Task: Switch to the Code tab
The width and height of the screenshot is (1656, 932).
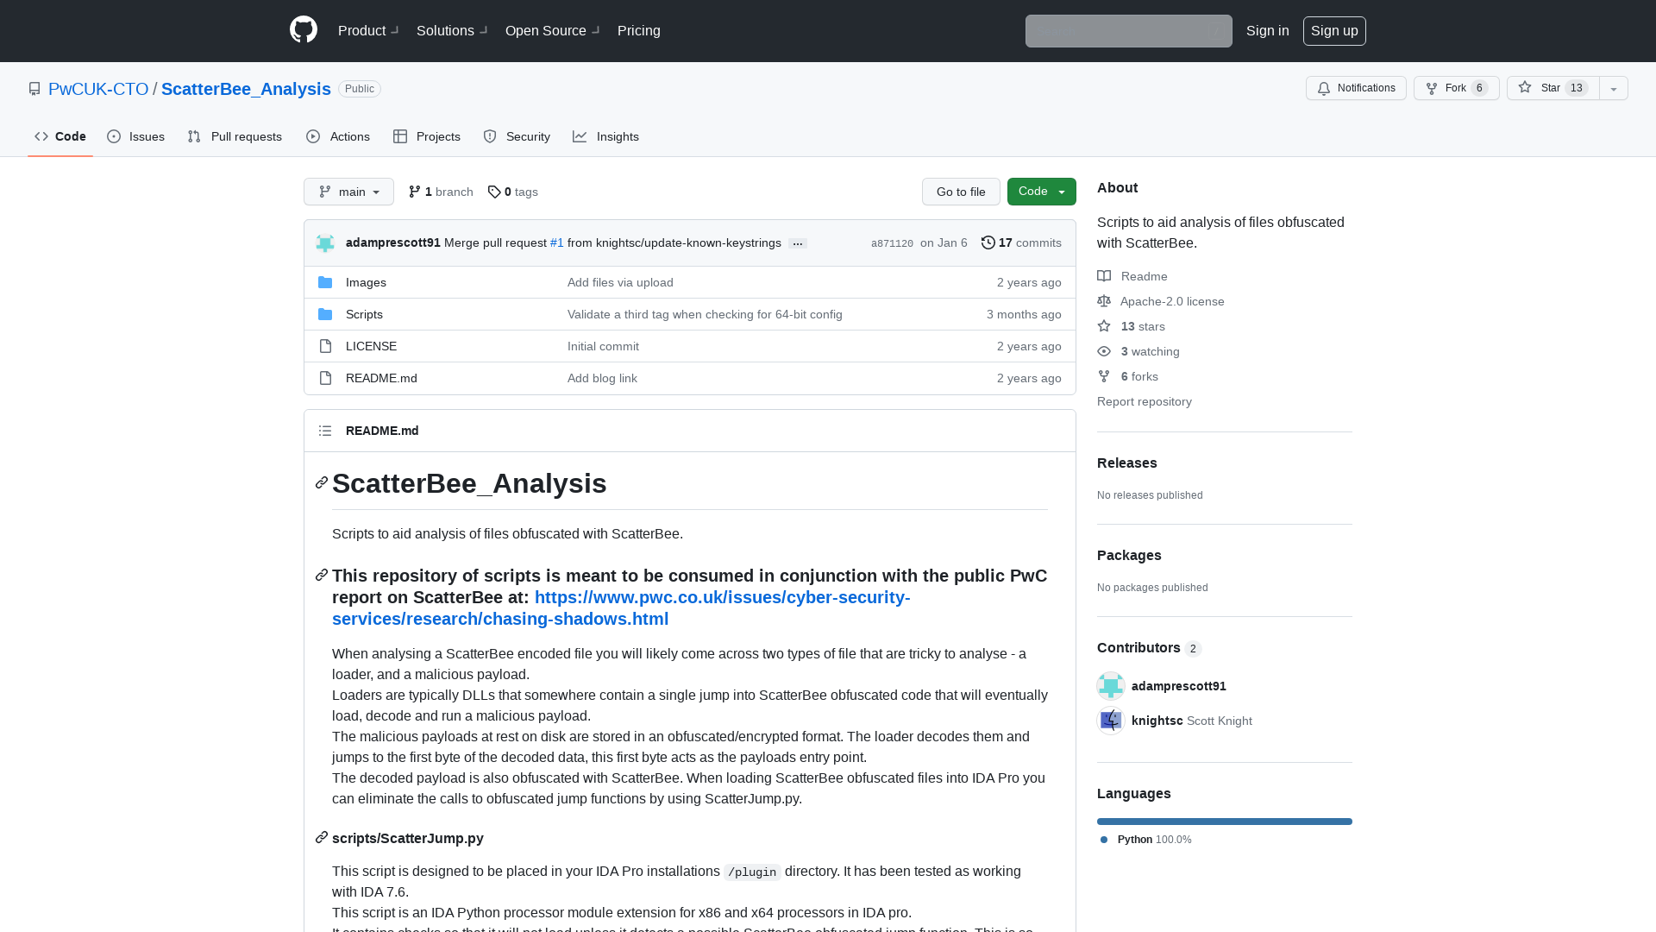Action: [x=60, y=136]
